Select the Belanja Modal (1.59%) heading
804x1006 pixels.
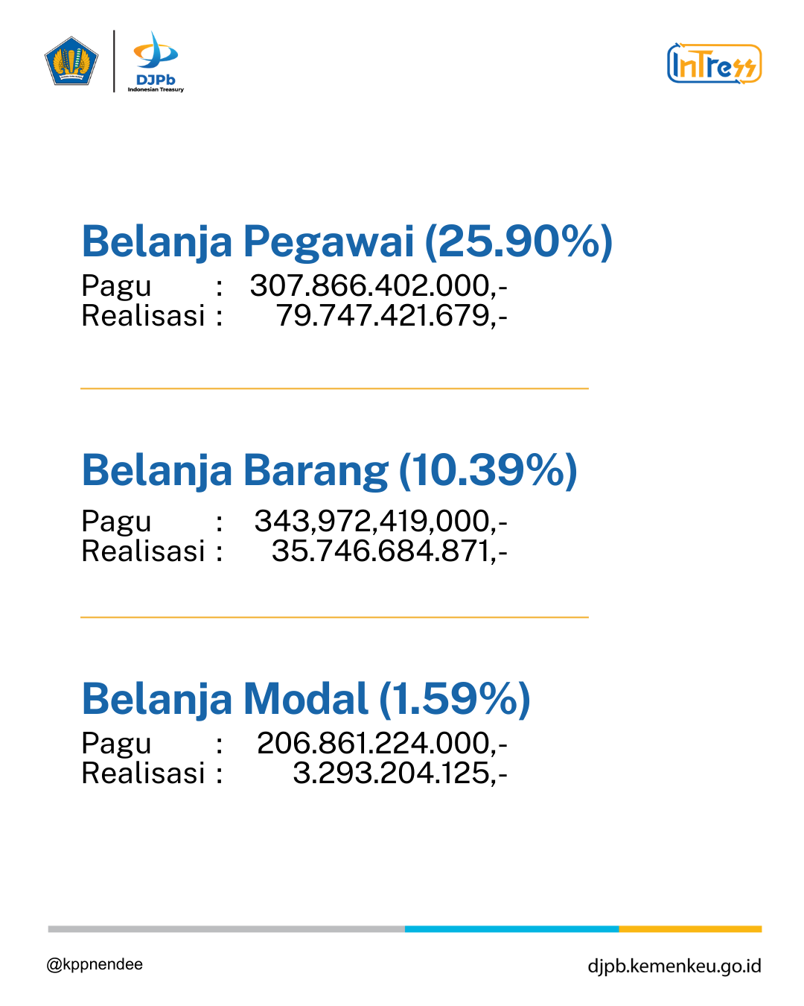coord(306,700)
